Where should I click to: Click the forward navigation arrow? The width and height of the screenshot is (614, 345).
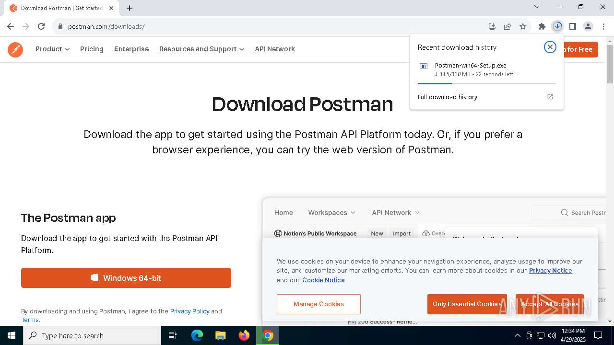[x=26, y=26]
